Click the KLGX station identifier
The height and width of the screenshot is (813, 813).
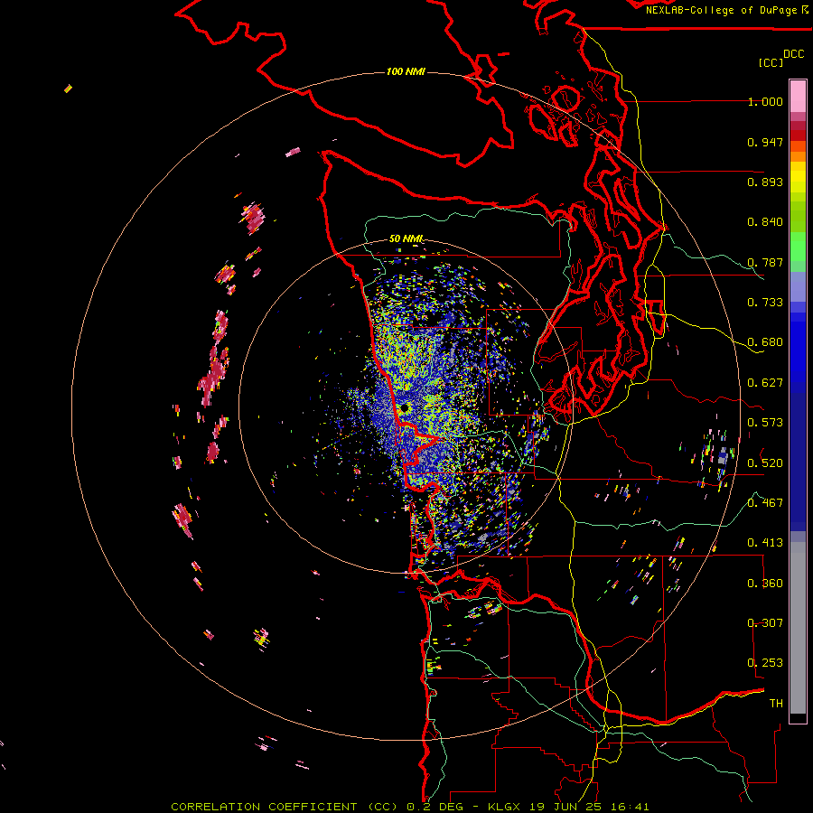504,807
